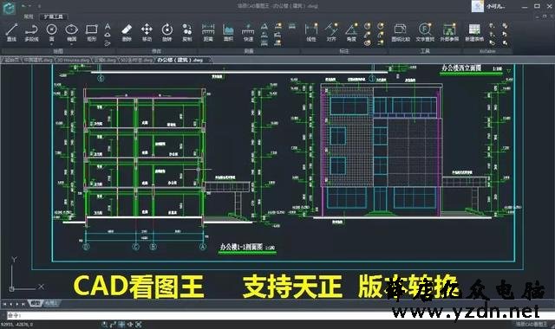Select the 模型 (Model) layout tab
The image size is (555, 329).
pyautogui.click(x=35, y=303)
